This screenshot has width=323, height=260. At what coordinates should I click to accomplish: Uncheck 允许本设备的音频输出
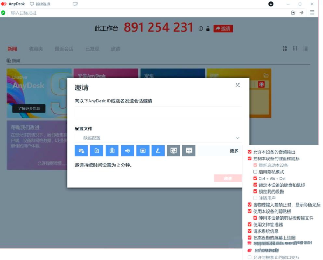249,152
